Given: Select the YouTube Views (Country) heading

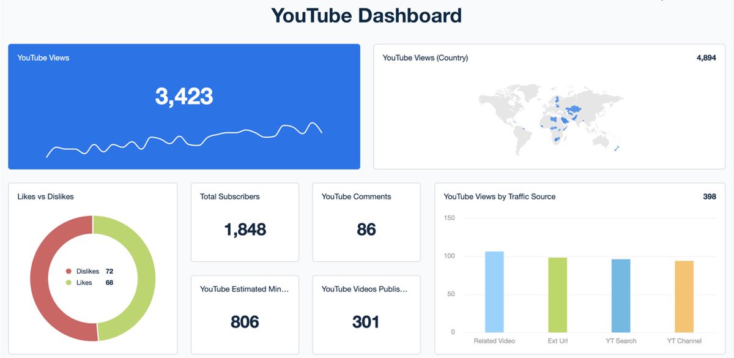Looking at the screenshot, I should click(x=425, y=58).
